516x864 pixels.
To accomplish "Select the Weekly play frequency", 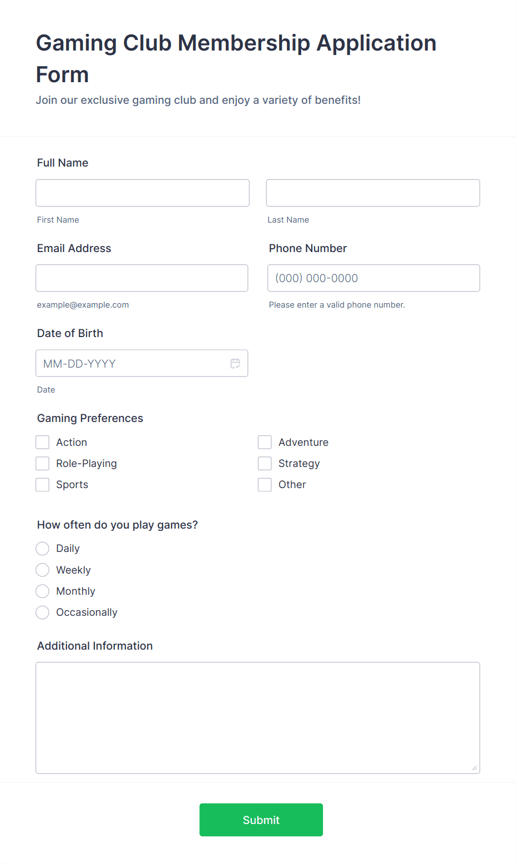I will pos(42,570).
